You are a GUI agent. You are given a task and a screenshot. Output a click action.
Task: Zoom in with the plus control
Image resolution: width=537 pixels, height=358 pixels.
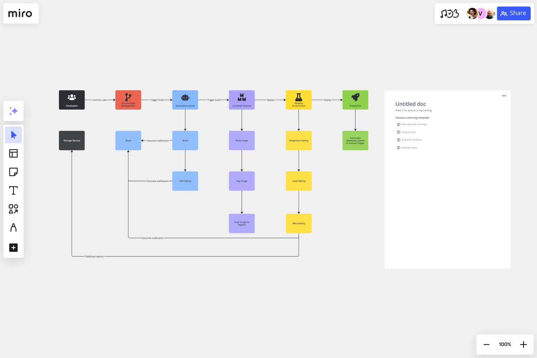523,344
